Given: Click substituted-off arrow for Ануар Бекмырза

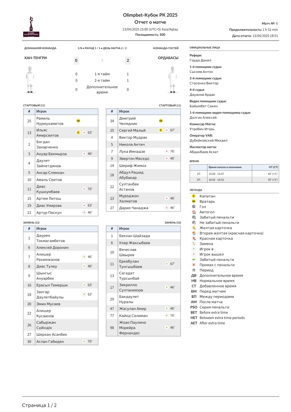Looking at the screenshot, I should 84,154.
